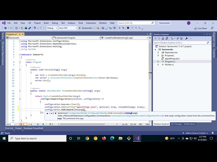Click the New Project toolbar icon
Viewport: 217px width, 162px height.
click(x=17, y=28)
